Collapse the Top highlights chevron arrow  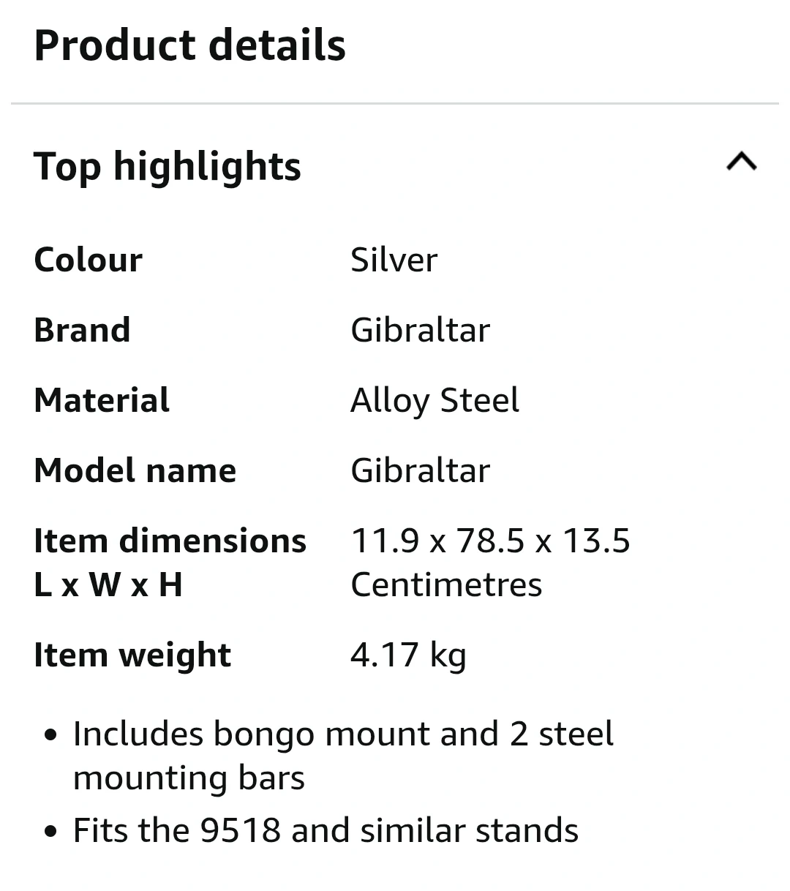741,161
